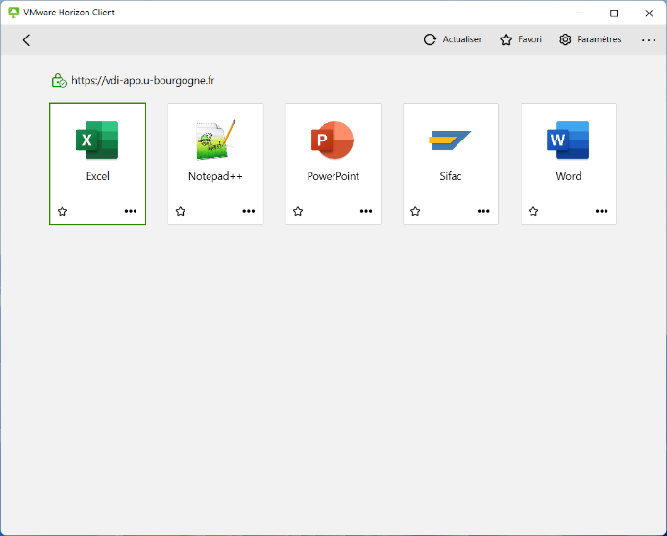Viewport: 667px width, 536px height.
Task: Click the PowerPoint label text
Action: pyautogui.click(x=333, y=176)
